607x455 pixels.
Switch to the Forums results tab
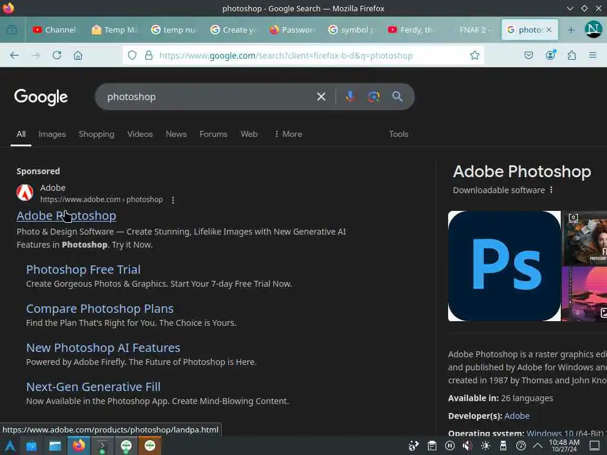tap(213, 134)
